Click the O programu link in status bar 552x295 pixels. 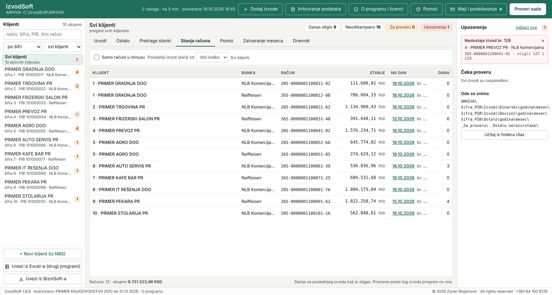152,291
